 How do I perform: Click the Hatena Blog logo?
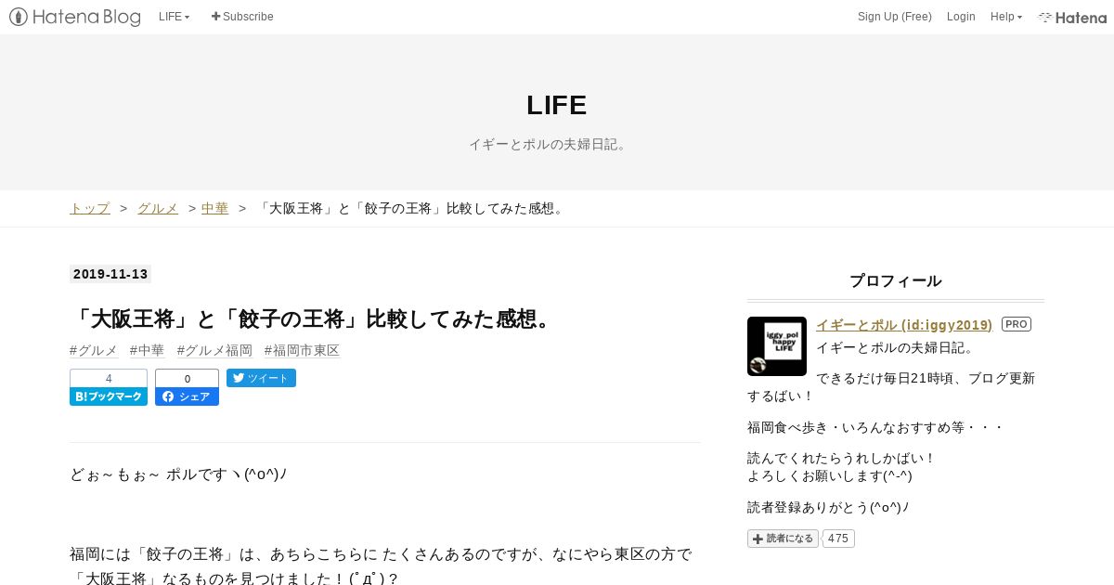click(x=75, y=17)
